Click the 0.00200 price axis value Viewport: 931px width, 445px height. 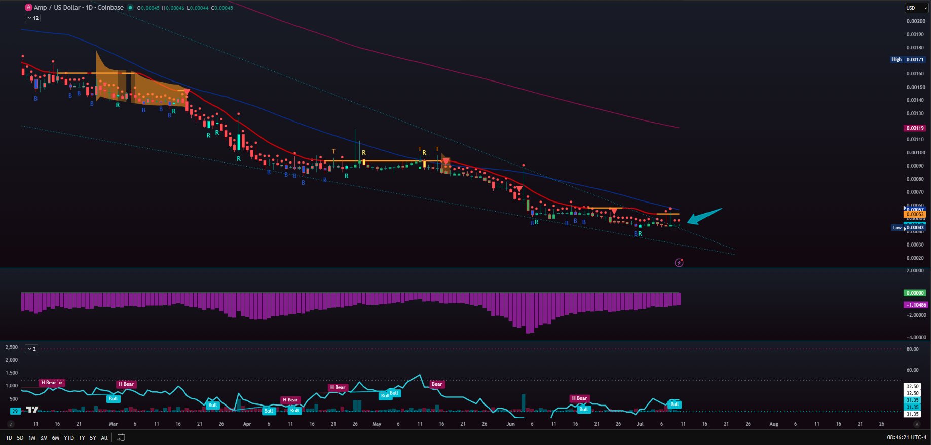click(x=915, y=21)
